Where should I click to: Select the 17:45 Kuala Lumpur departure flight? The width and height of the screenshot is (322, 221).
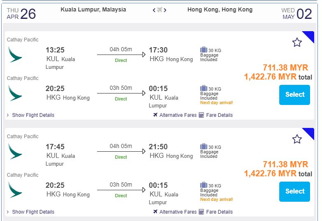tap(294, 191)
